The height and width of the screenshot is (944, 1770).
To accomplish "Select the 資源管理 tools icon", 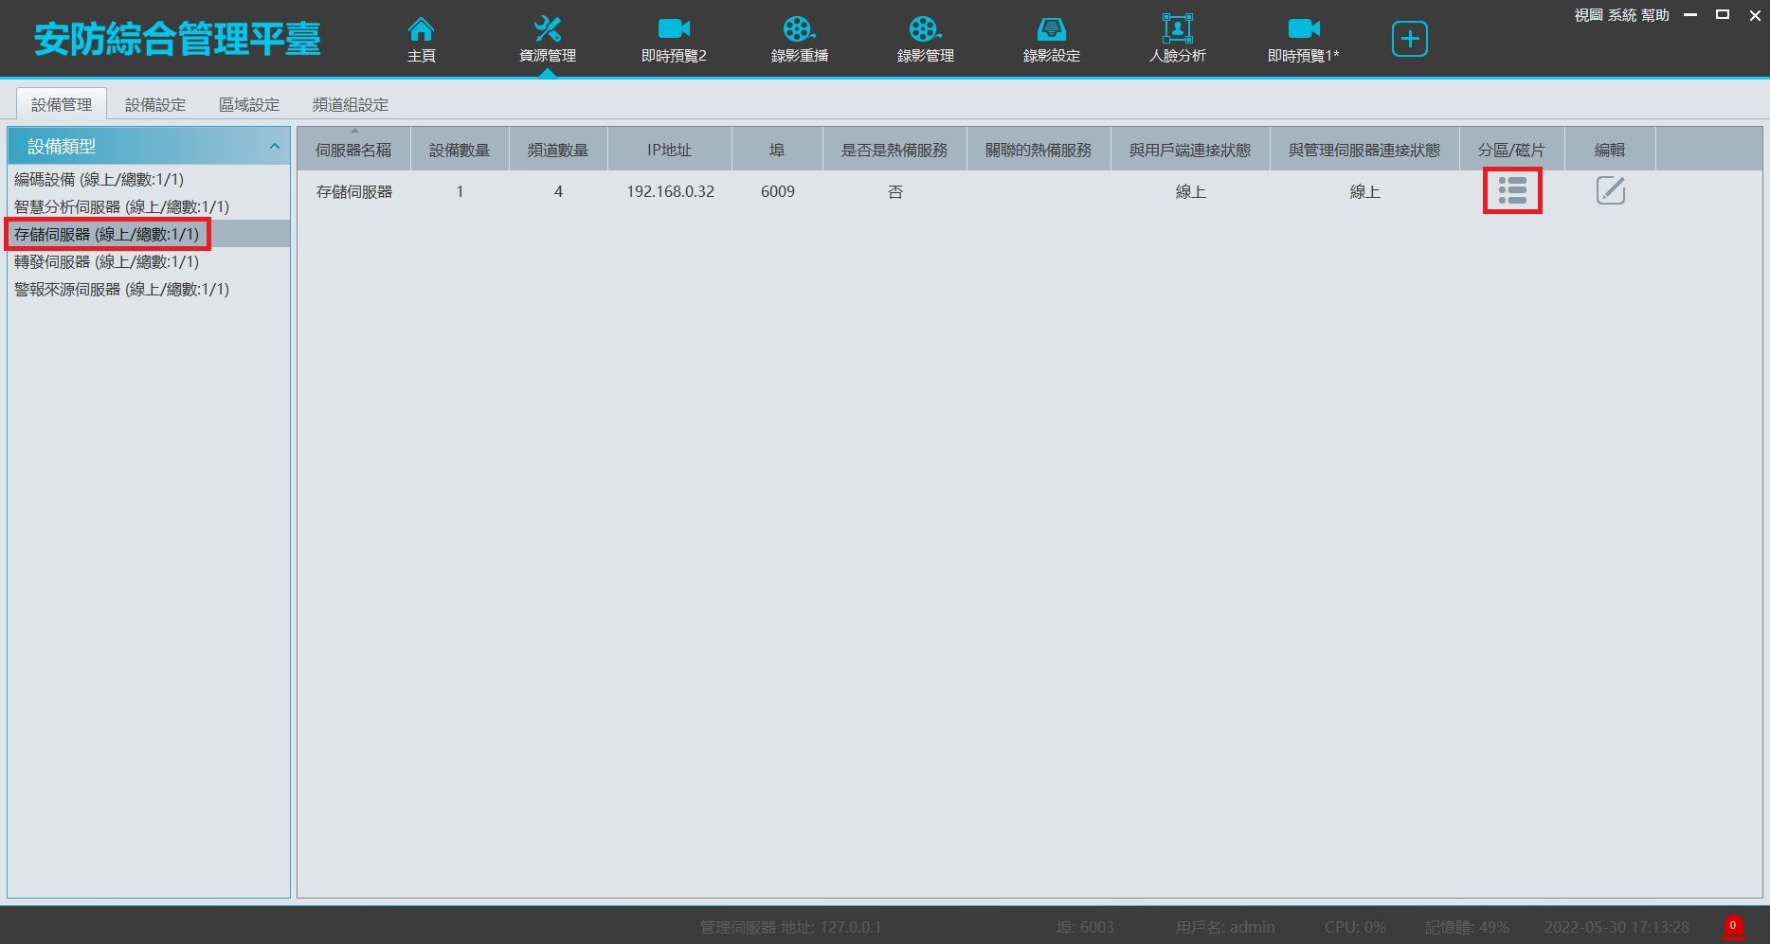I will point(548,29).
